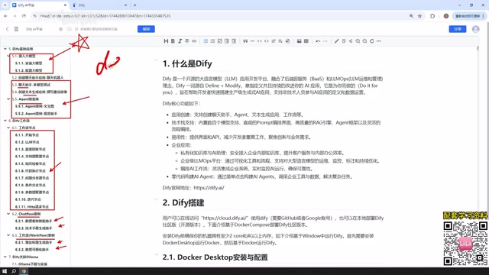Click the Chrome icon in the taskbar
Viewport: 489px width, 275px height.
tap(24, 271)
